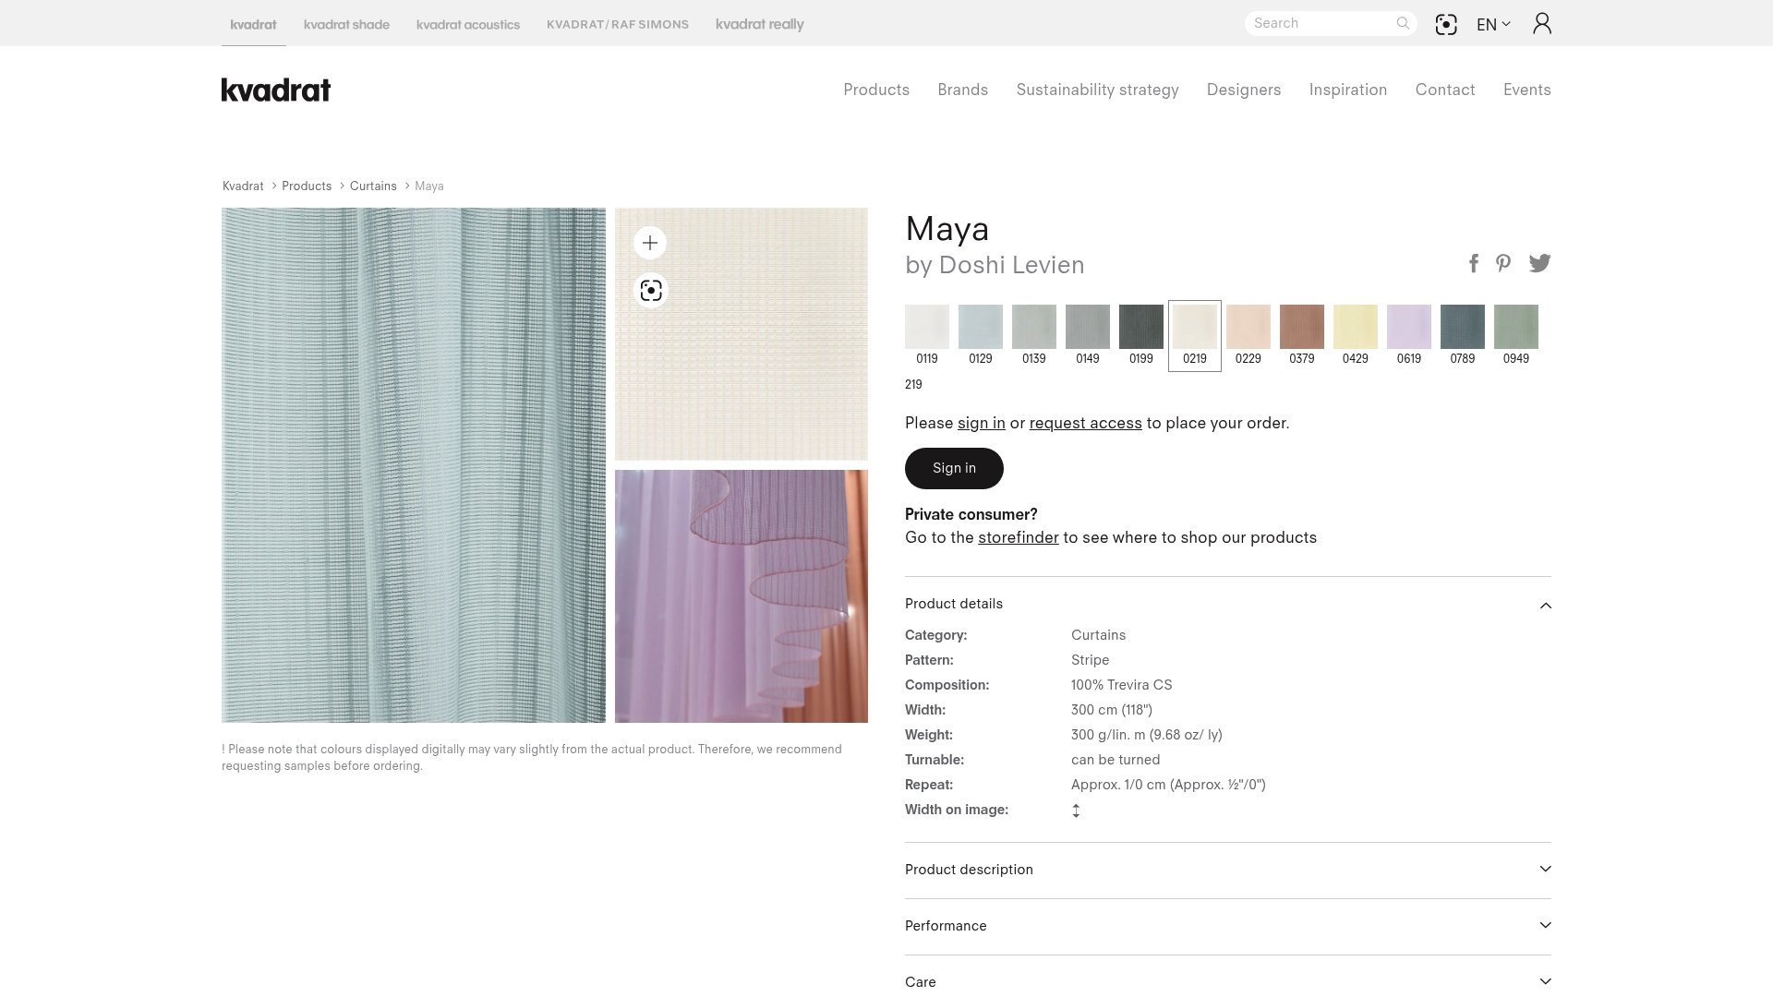Click the black Sign in button
This screenshot has height=997, width=1773.
(x=954, y=468)
